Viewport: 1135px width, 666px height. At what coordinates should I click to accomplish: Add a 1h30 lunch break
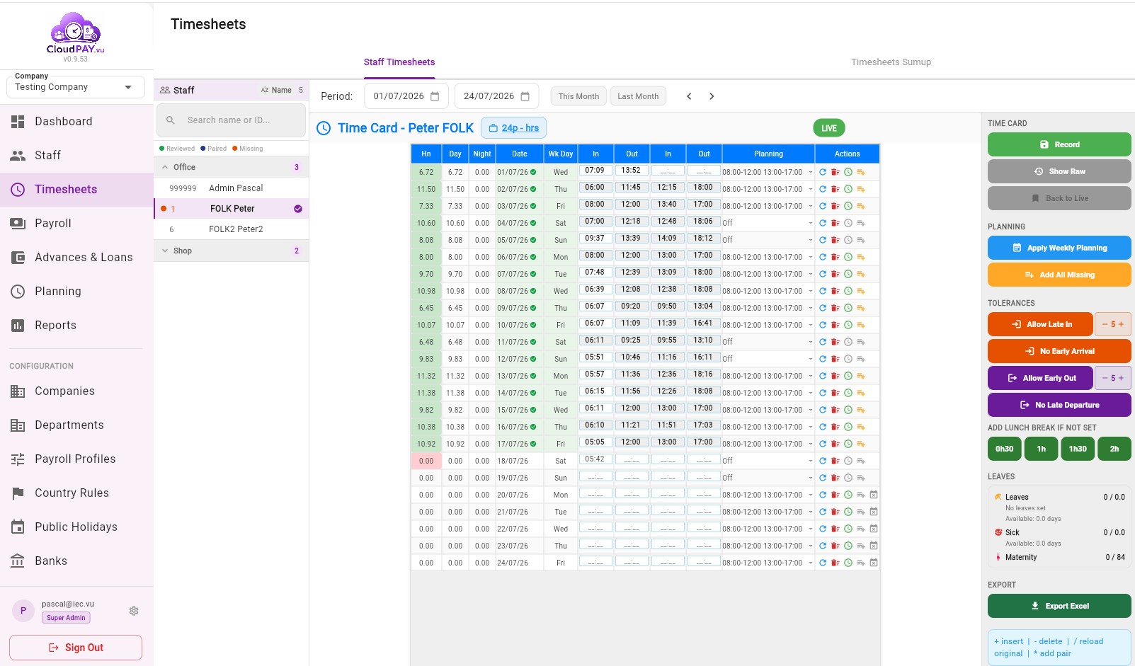(x=1078, y=449)
